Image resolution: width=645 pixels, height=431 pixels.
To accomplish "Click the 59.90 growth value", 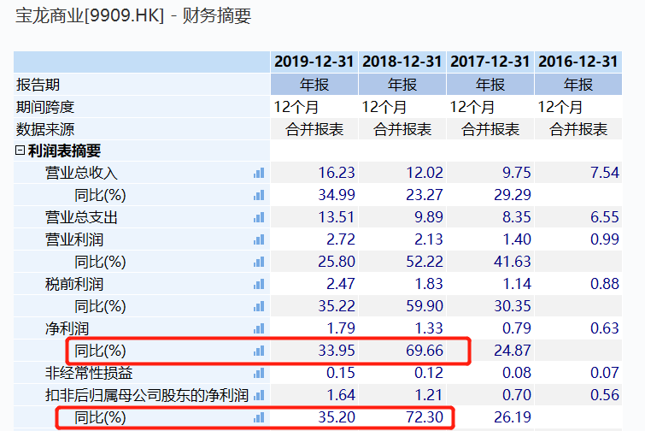I will pos(425,306).
